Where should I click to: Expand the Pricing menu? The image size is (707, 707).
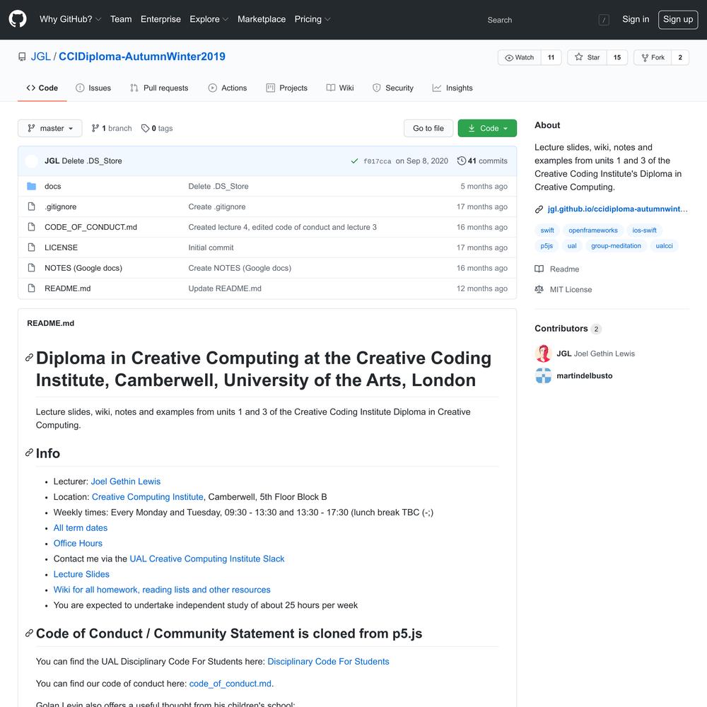(312, 19)
